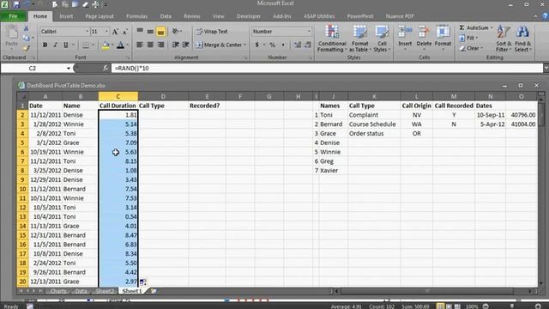Align text to the right
549x309 pixels.
[x=160, y=45]
